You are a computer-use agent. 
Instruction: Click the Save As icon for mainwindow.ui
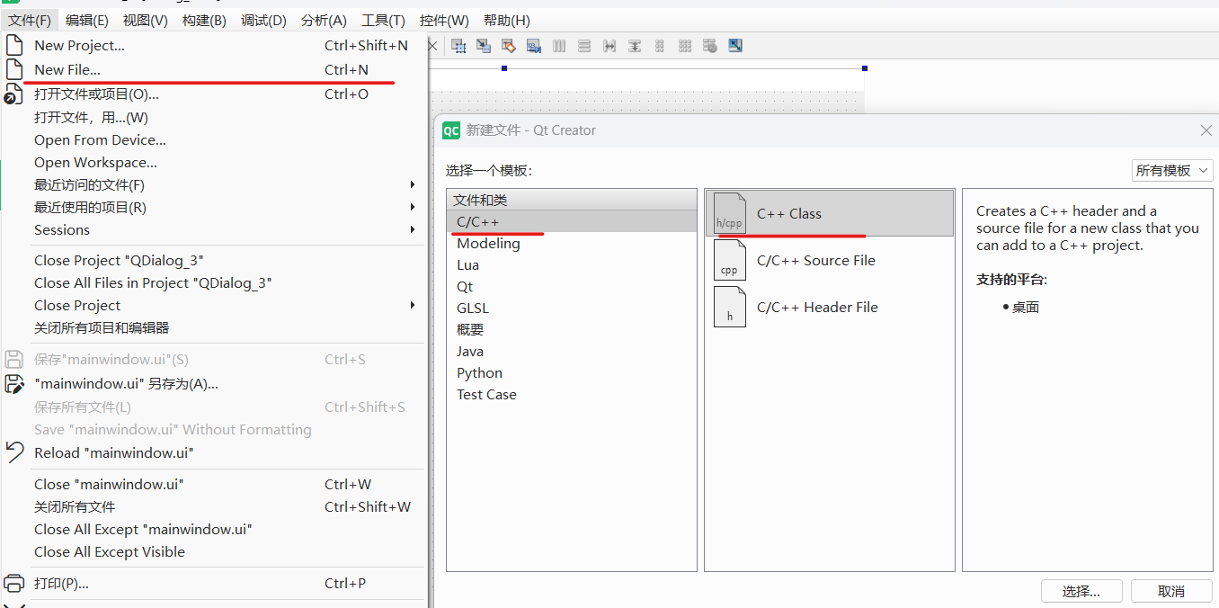(x=14, y=384)
